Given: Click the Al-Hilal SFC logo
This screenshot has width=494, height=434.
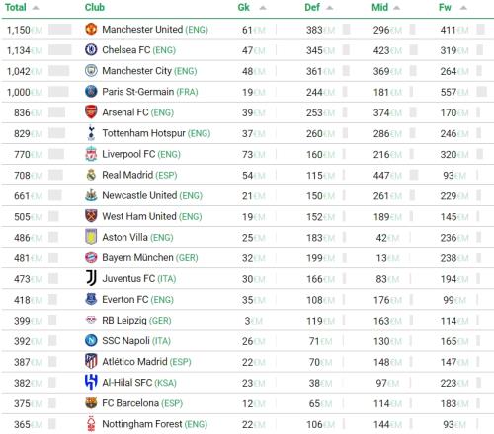Looking at the screenshot, I should (91, 382).
